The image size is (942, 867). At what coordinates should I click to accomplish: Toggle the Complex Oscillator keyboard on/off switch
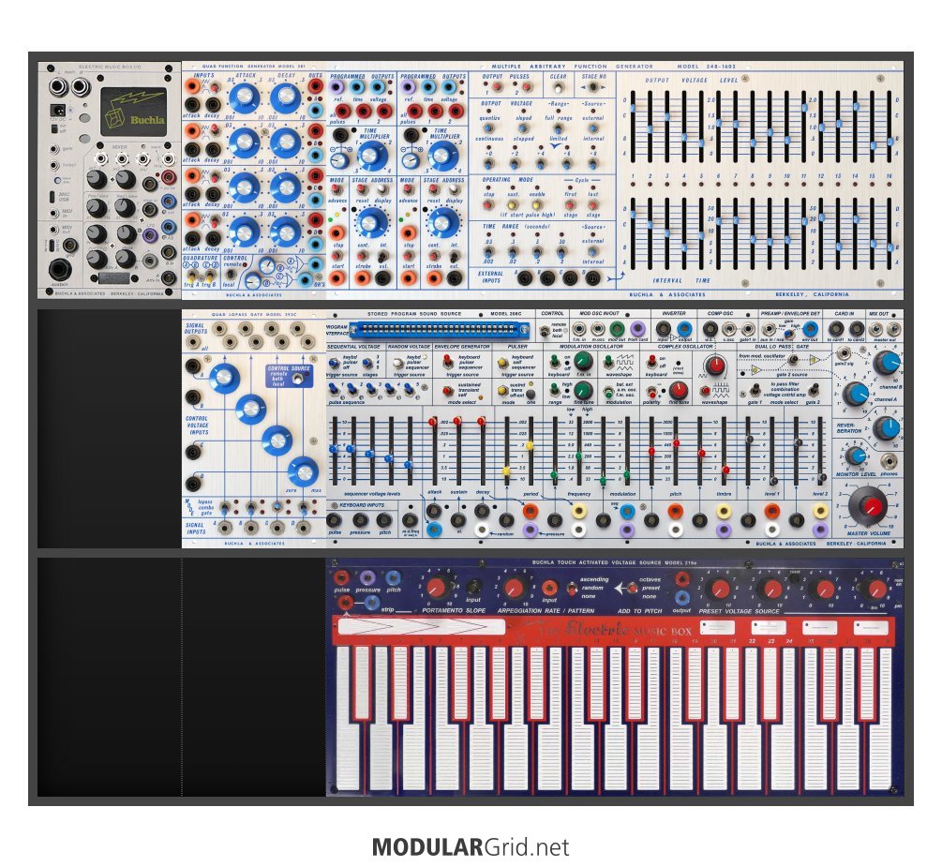point(651,362)
